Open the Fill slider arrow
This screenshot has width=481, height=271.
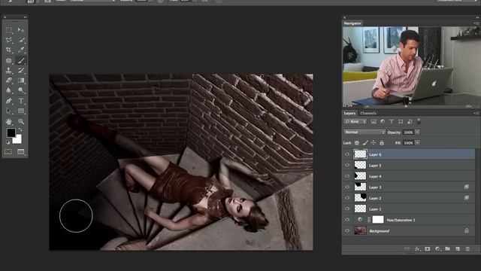point(417,143)
